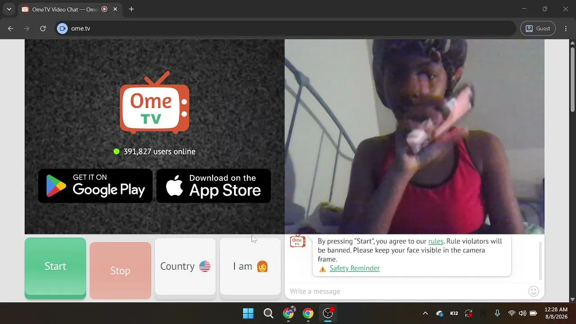Close the OmeTV Video Chat tab
The width and height of the screenshot is (576, 324).
pyautogui.click(x=116, y=9)
